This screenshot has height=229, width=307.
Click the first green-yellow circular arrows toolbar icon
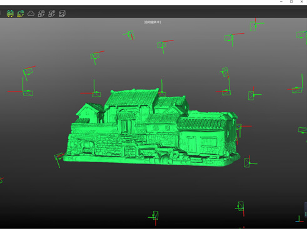(x=10, y=14)
